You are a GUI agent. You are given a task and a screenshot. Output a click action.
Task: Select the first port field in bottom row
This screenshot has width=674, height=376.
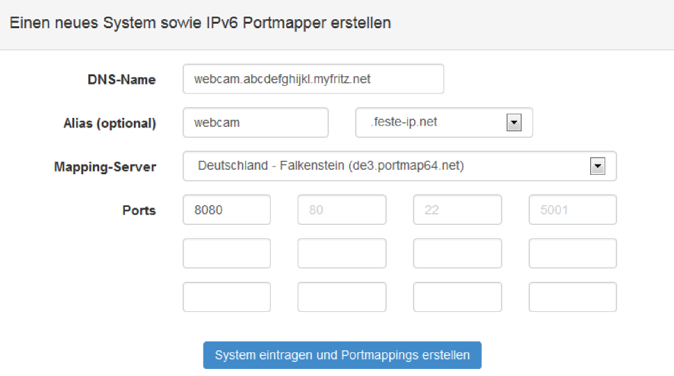(x=226, y=296)
